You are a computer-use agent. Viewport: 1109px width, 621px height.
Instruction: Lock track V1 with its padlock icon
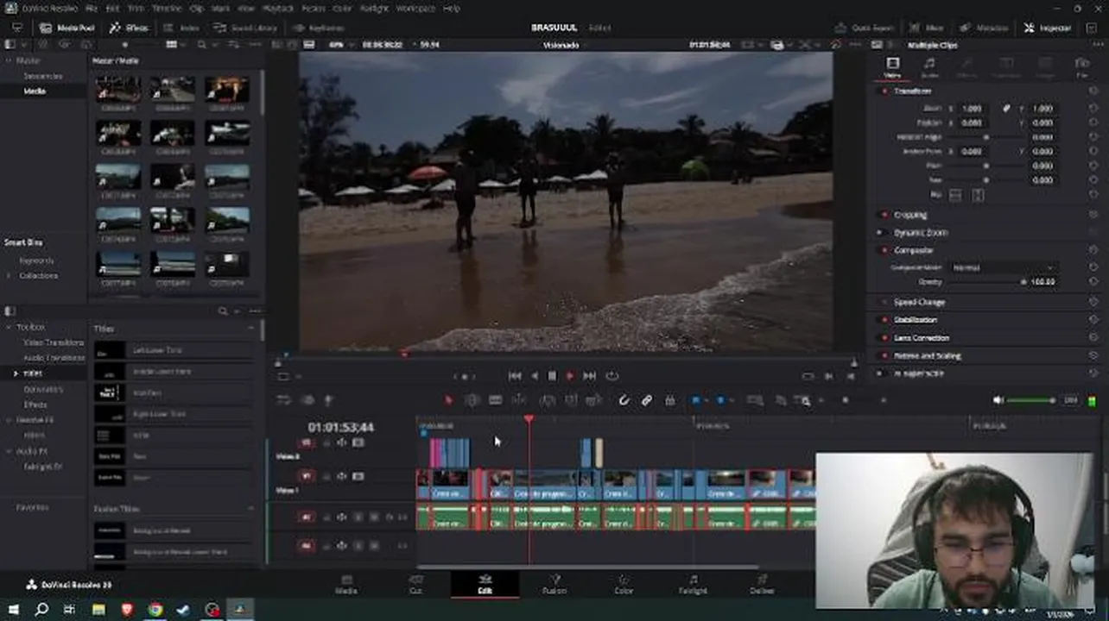(x=326, y=476)
